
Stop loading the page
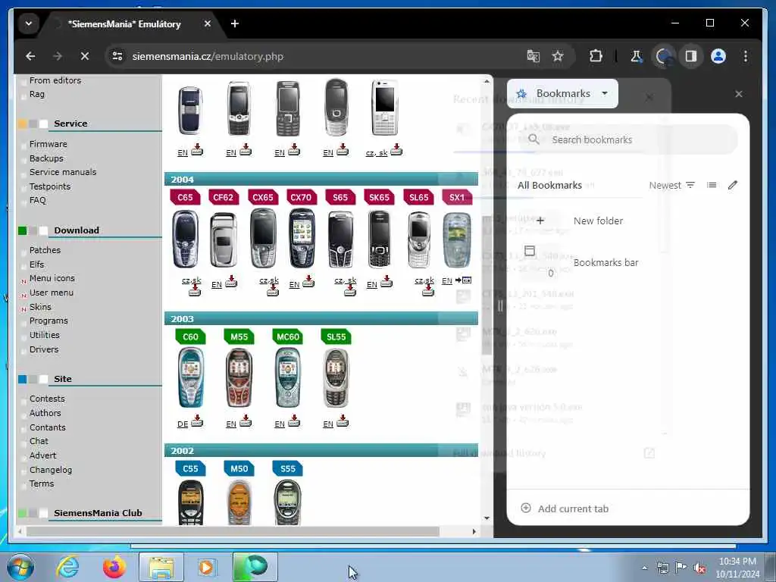click(x=85, y=56)
